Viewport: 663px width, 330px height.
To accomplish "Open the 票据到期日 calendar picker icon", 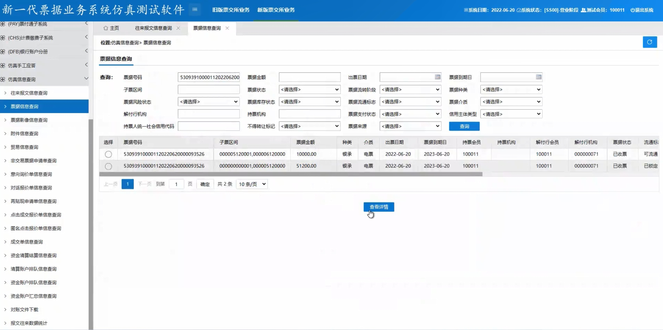I will [538, 77].
